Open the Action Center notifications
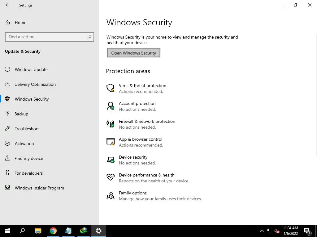 point(307,231)
